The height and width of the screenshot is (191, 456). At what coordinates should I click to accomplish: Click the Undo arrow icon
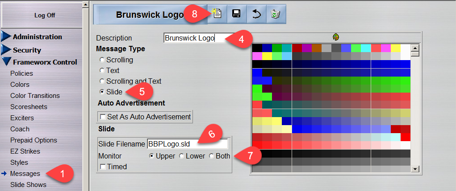pos(256,14)
